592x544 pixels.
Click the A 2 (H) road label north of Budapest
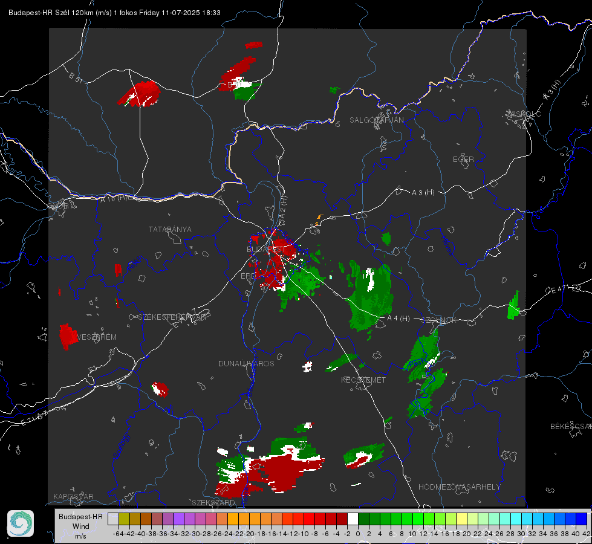coord(283,207)
